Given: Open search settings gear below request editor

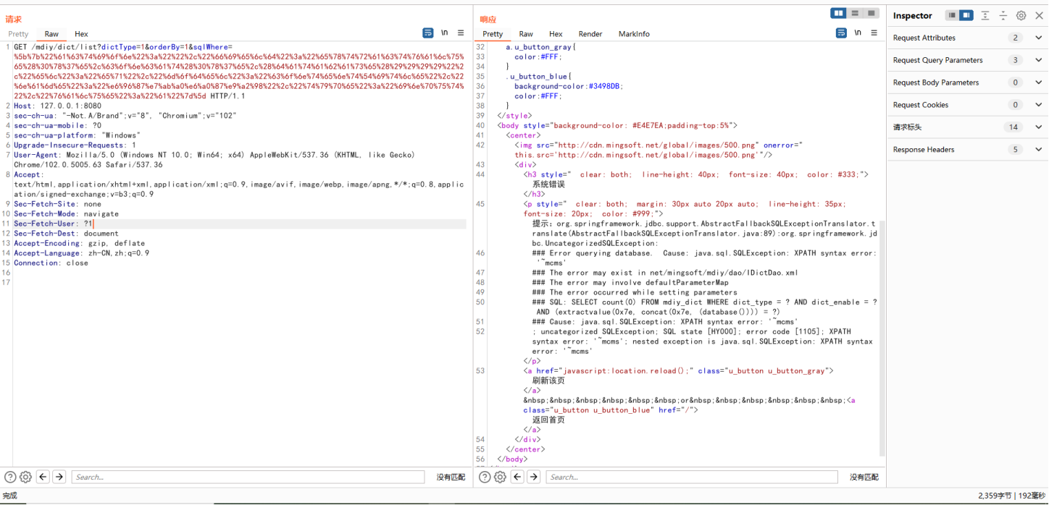Looking at the screenshot, I should (x=25, y=477).
